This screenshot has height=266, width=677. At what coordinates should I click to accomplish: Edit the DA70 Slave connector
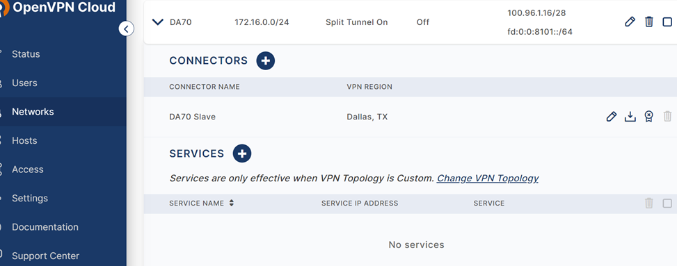click(612, 117)
